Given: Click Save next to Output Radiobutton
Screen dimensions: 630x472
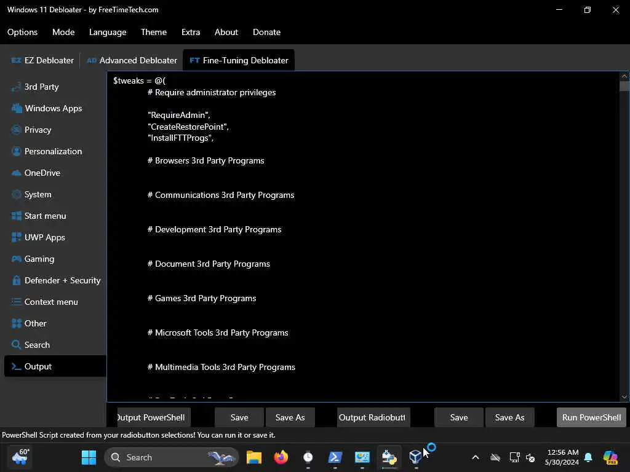Looking at the screenshot, I should [459, 417].
